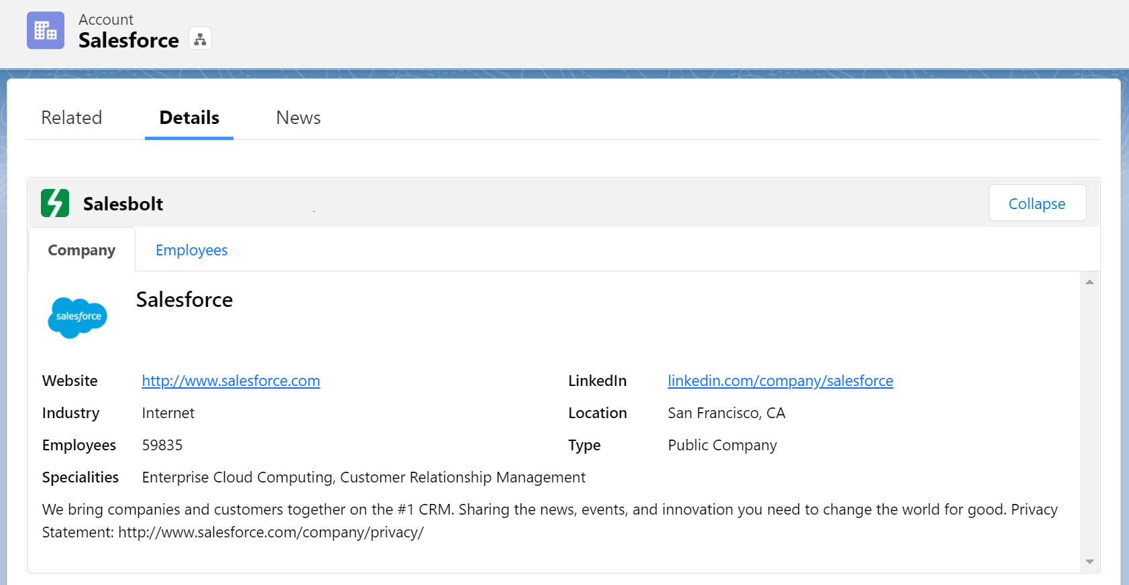1129x585 pixels.
Task: Click the 'Account' label above the title
Action: click(x=106, y=19)
